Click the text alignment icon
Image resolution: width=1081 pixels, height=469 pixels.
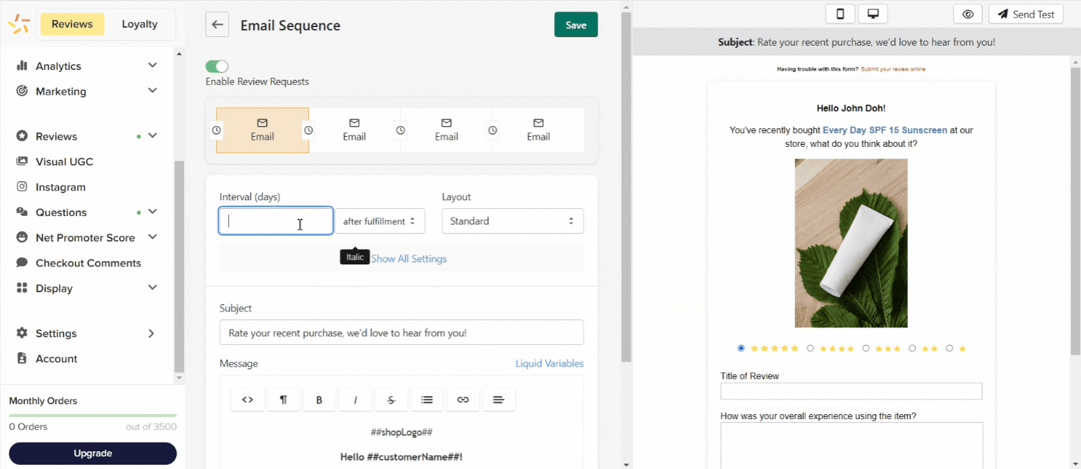tap(498, 400)
